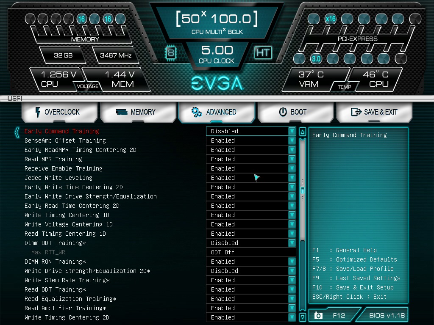Select the Advanced tab
The height and width of the screenshot is (325, 434).
[217, 112]
